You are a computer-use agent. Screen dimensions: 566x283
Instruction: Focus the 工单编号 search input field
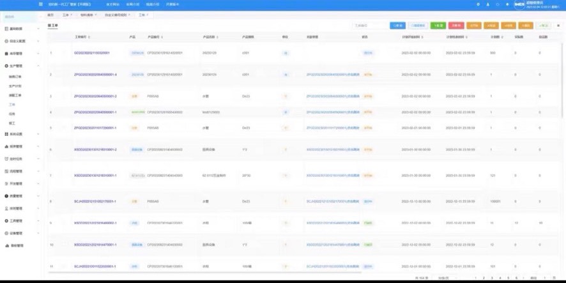click(369, 26)
